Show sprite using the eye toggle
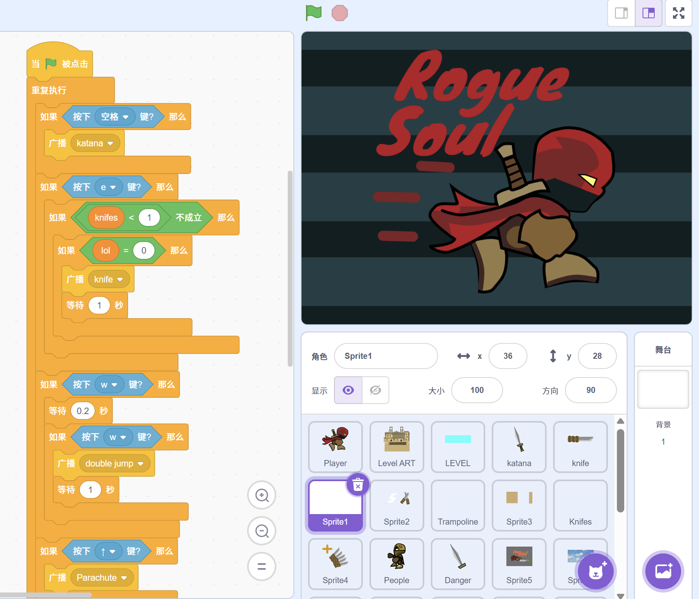This screenshot has width=699, height=599. (348, 390)
